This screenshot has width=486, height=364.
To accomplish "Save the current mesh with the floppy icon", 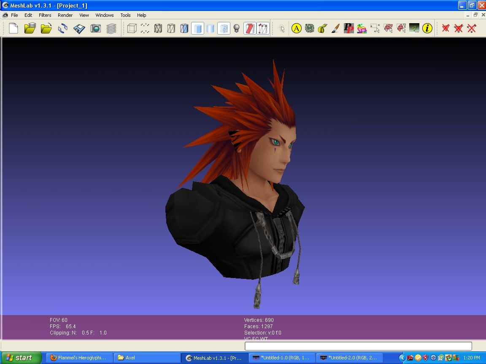I will [79, 28].
